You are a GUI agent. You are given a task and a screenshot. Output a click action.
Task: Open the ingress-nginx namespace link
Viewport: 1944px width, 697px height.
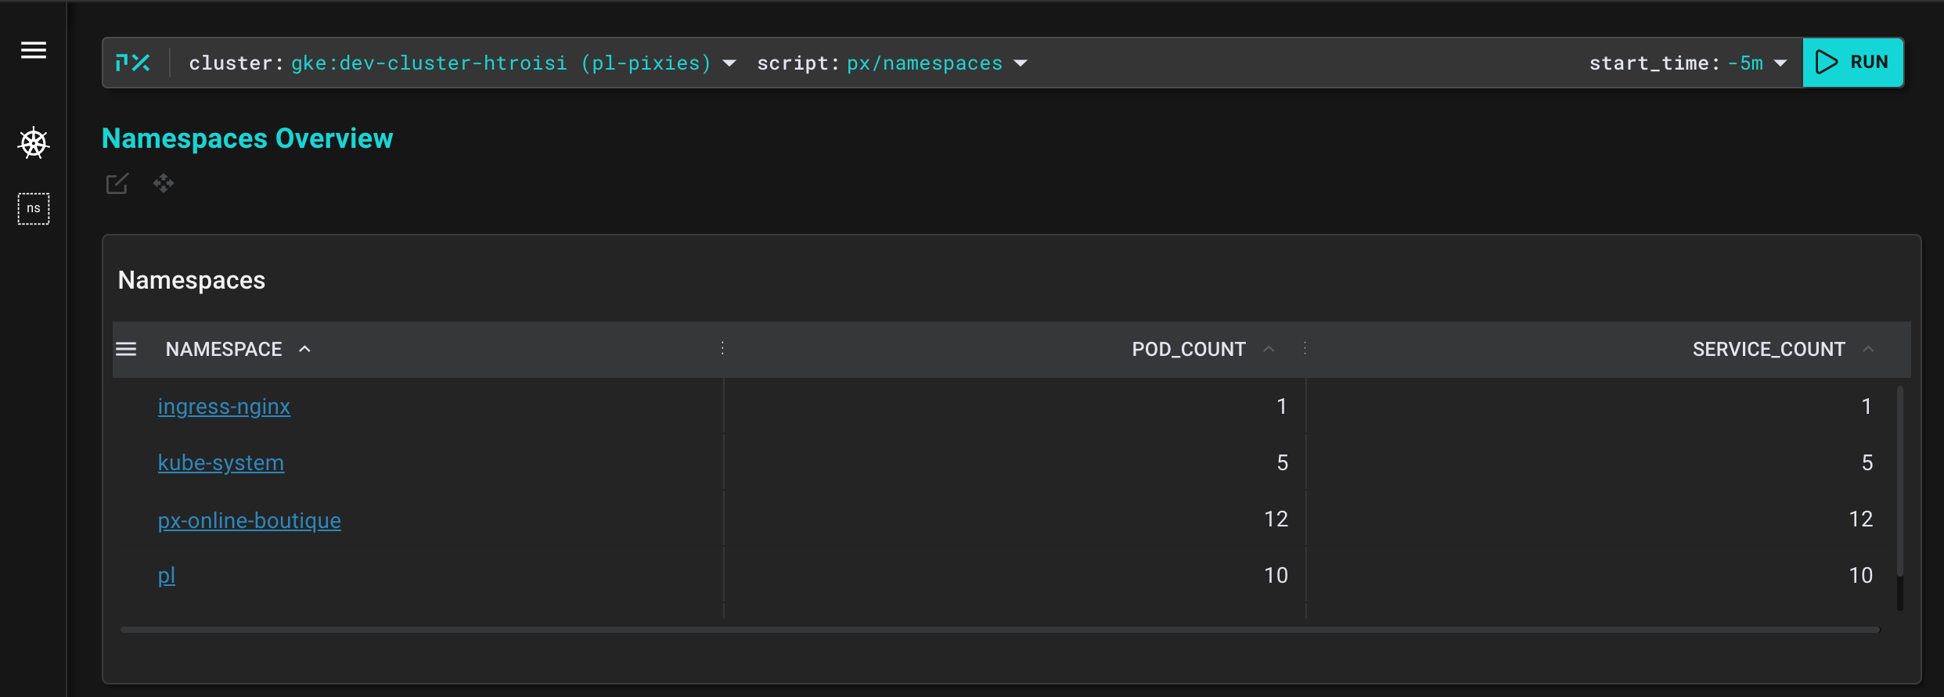click(224, 407)
